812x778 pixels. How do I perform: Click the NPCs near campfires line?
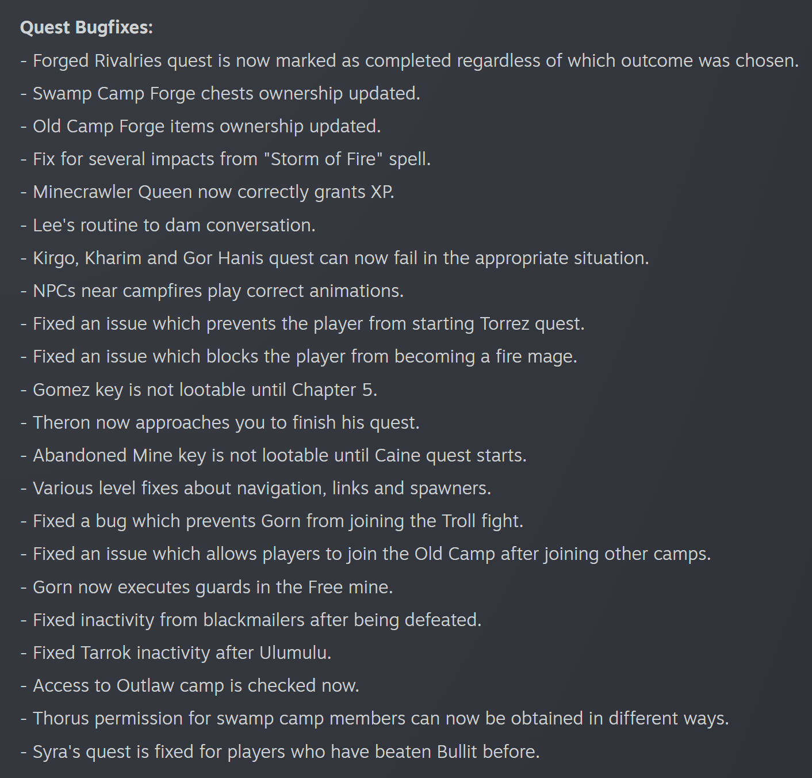[x=212, y=291]
